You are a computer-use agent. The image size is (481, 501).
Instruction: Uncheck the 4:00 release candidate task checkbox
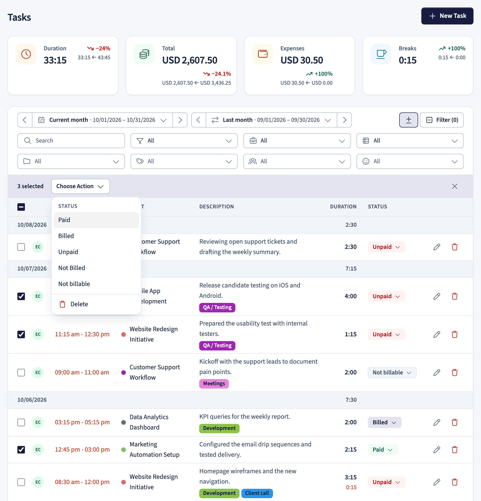click(x=21, y=296)
